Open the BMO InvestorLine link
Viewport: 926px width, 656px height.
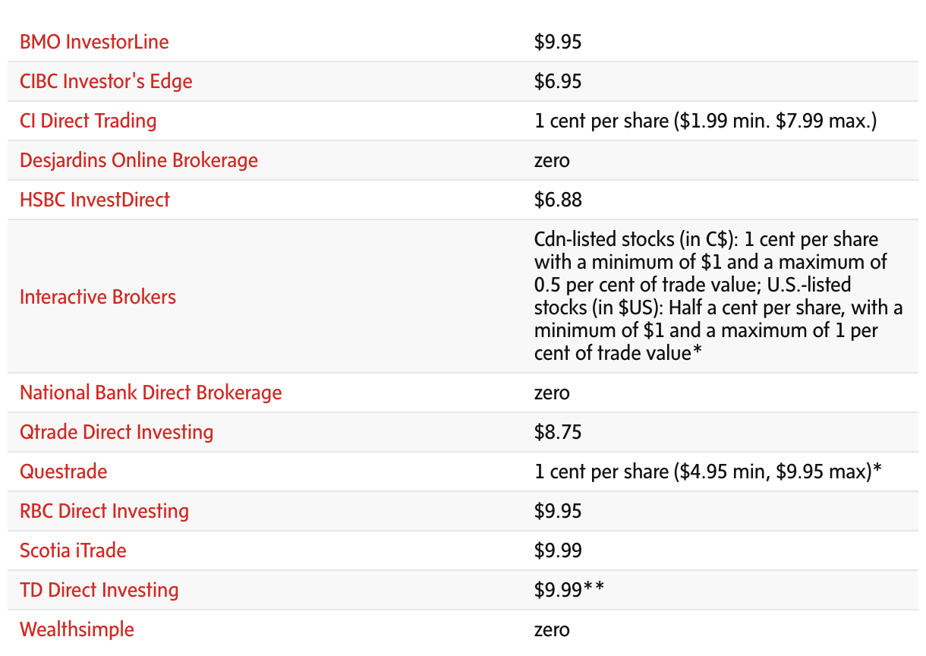click(x=94, y=42)
